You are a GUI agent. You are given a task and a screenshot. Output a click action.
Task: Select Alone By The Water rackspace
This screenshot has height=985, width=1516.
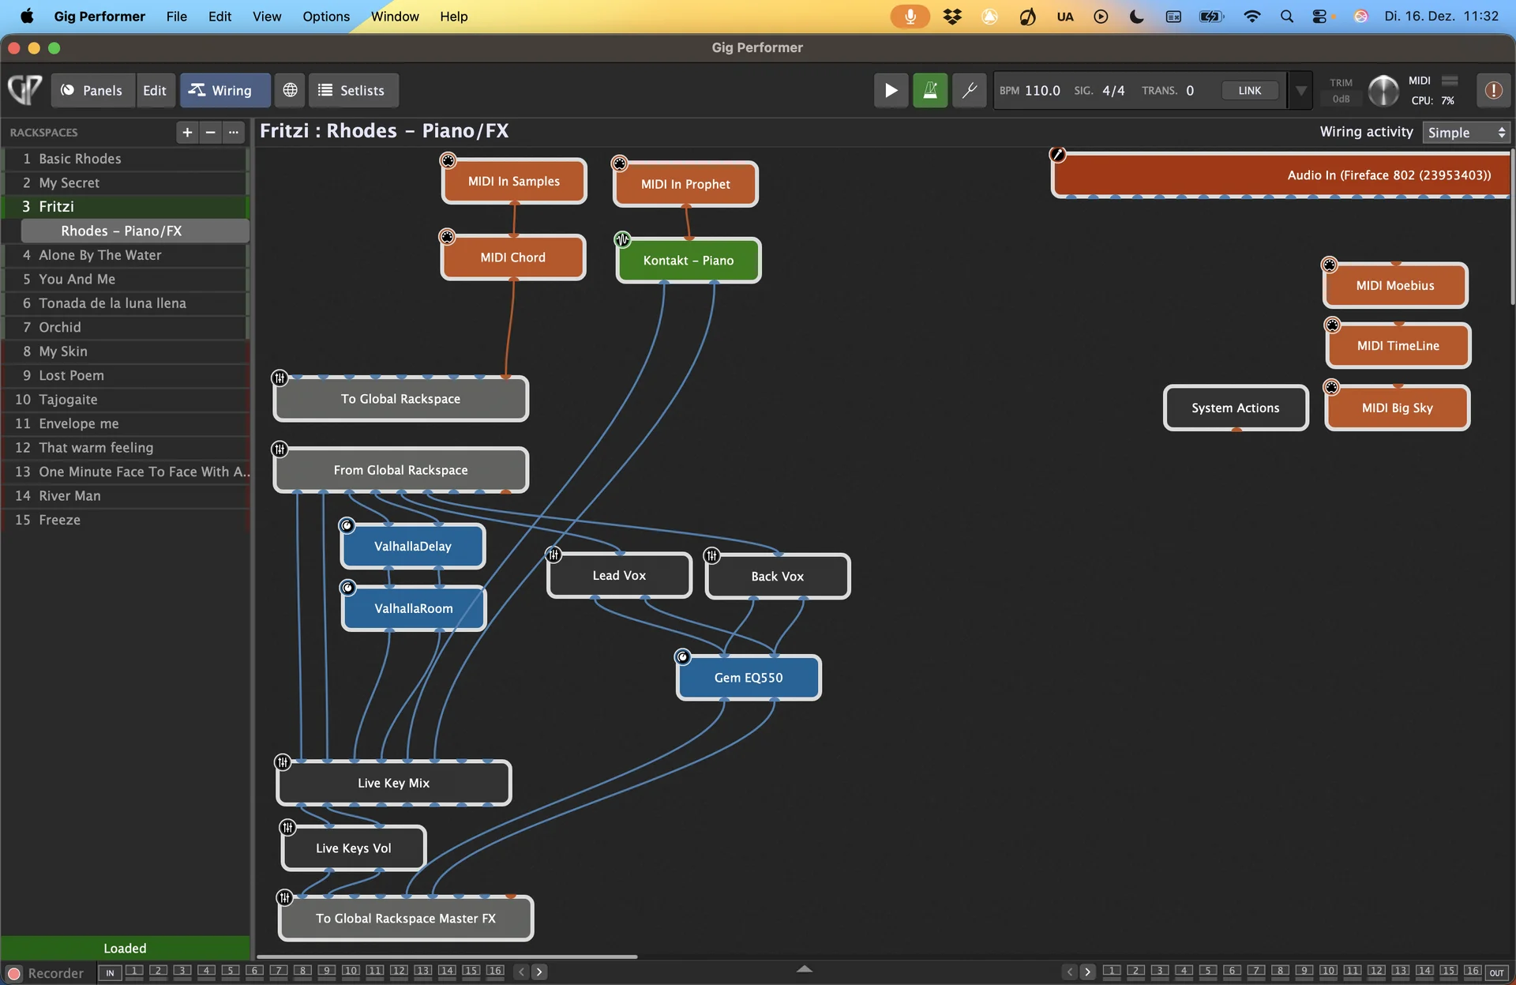tap(126, 255)
